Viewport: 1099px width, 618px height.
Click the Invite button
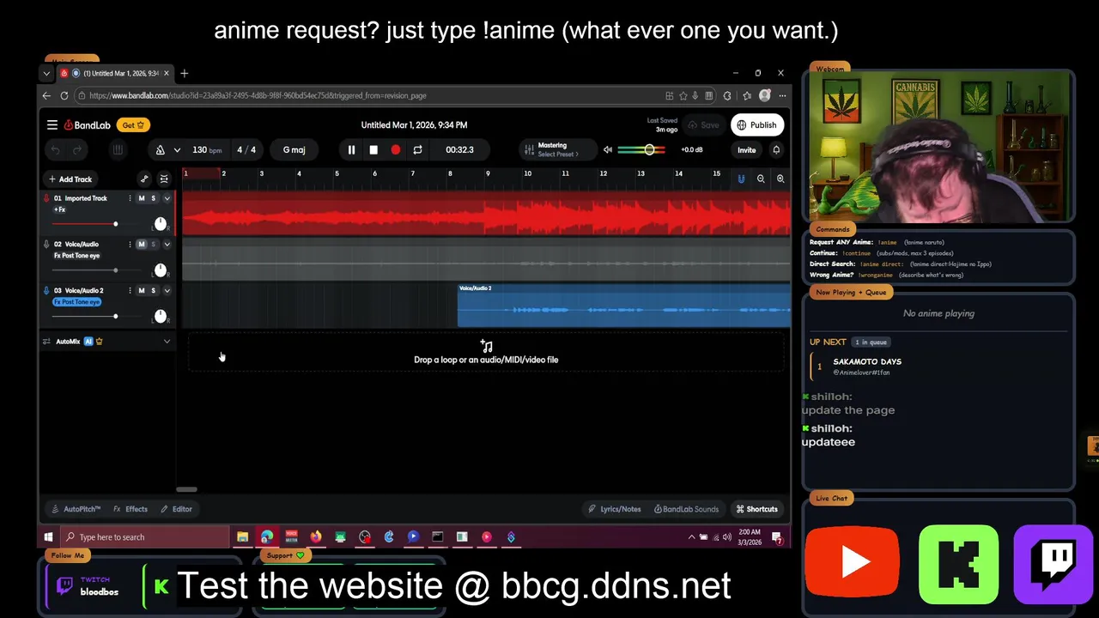click(x=746, y=150)
